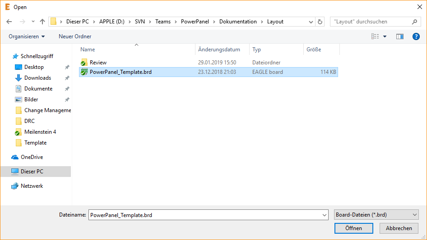Click the back navigation arrow
This screenshot has width=427, height=240.
click(9, 22)
